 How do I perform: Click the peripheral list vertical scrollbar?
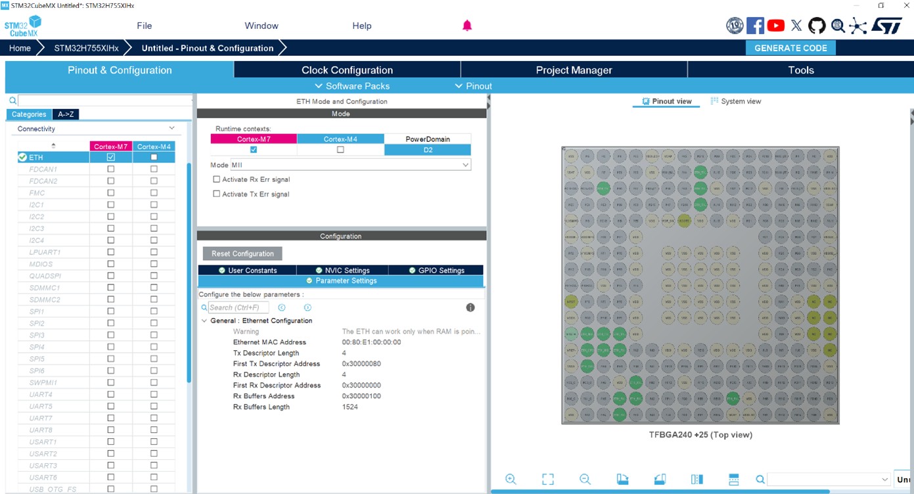(x=189, y=273)
